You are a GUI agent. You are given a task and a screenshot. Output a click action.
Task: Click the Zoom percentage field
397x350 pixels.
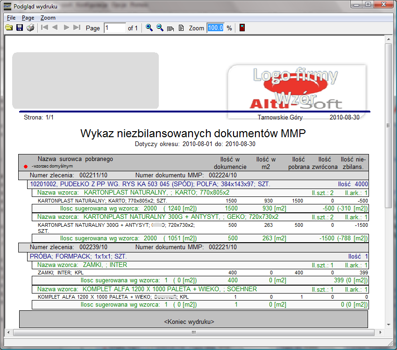(215, 28)
